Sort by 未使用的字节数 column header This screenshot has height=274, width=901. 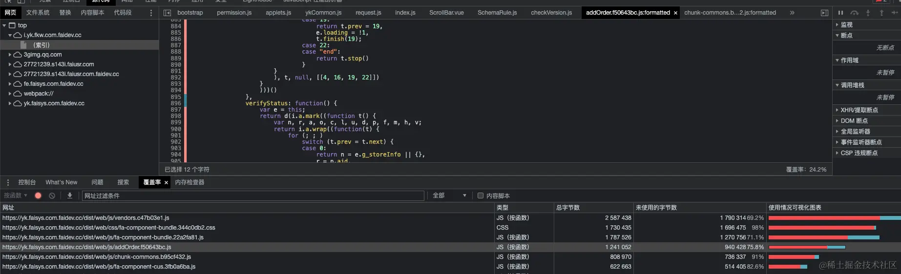(x=699, y=208)
